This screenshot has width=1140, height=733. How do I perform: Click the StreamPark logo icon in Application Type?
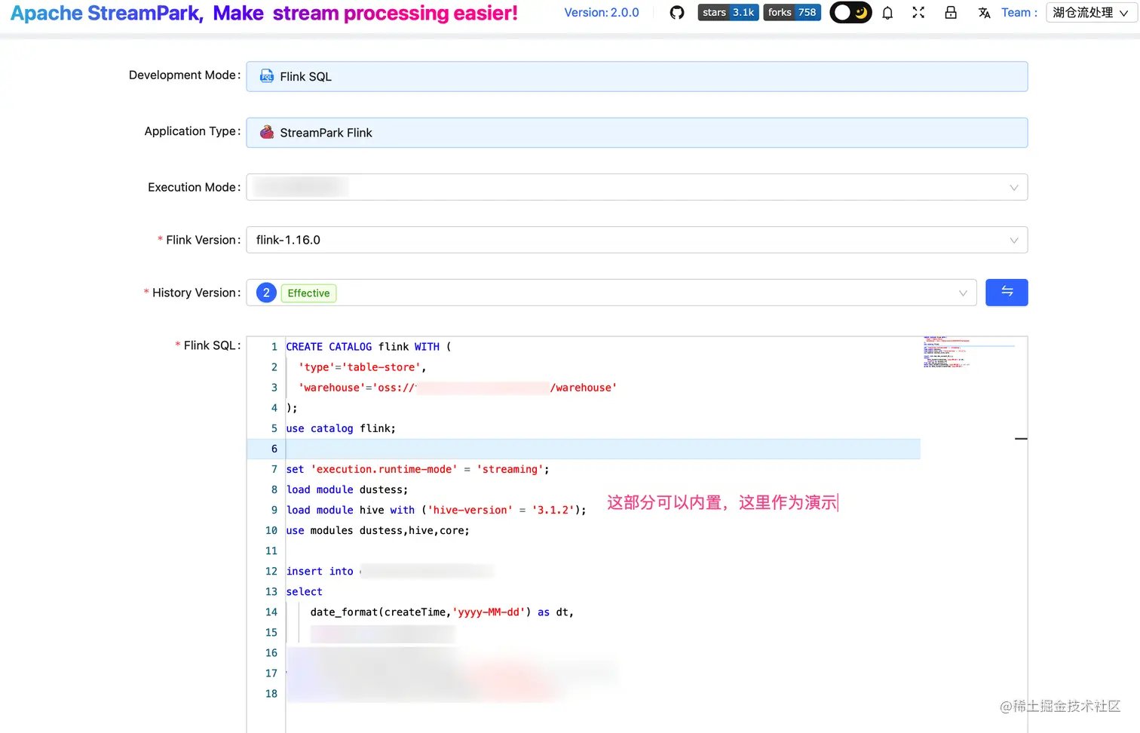coord(267,132)
